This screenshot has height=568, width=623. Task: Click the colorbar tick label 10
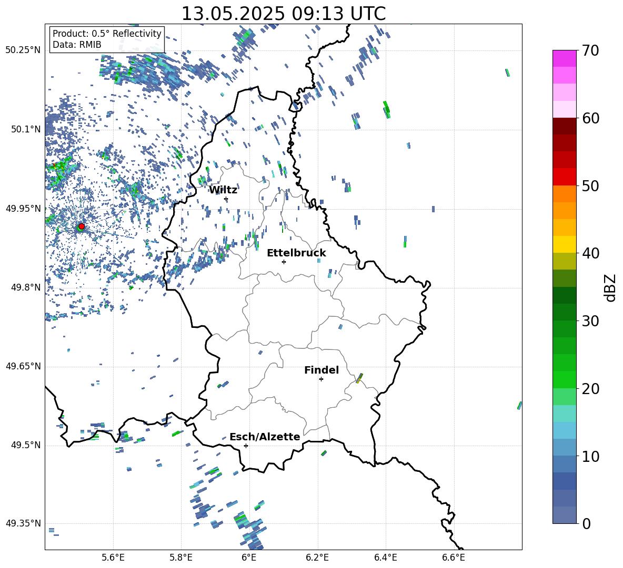tap(590, 456)
